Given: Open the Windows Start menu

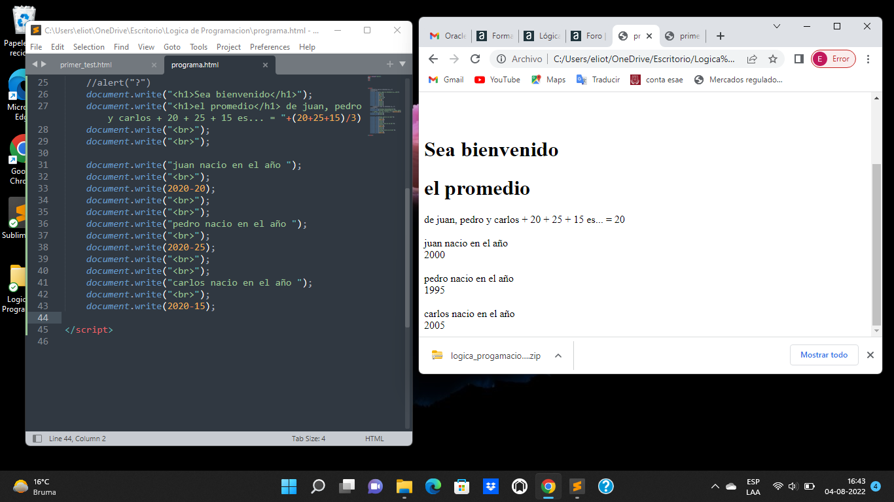Looking at the screenshot, I should coord(289,486).
